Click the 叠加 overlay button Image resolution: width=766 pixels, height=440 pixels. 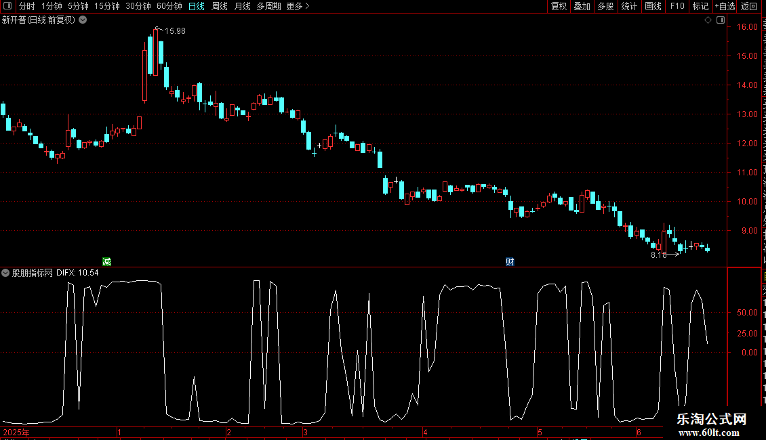582,6
